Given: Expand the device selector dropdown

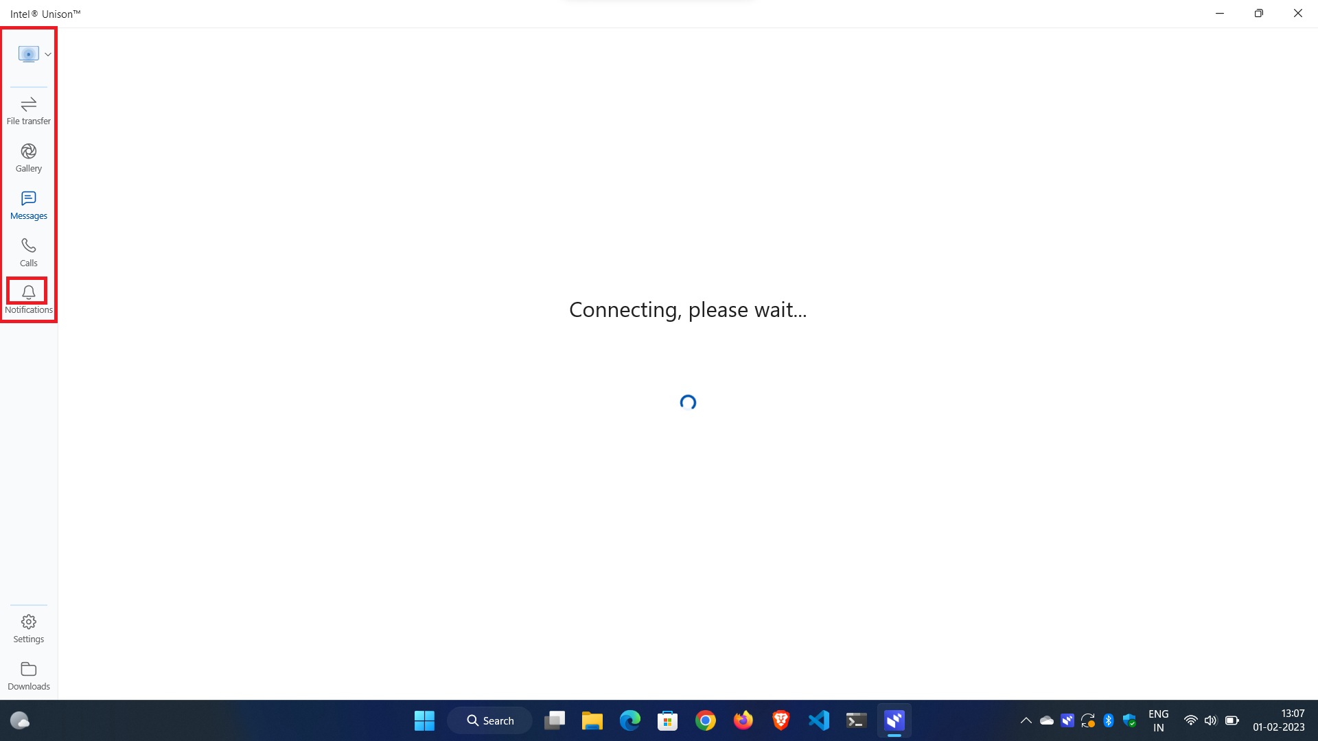Looking at the screenshot, I should point(48,54).
